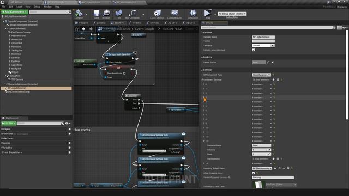This screenshot has width=349, height=196.
Task: Expand array element 14 in Containers Settings
Action: coord(204,163)
